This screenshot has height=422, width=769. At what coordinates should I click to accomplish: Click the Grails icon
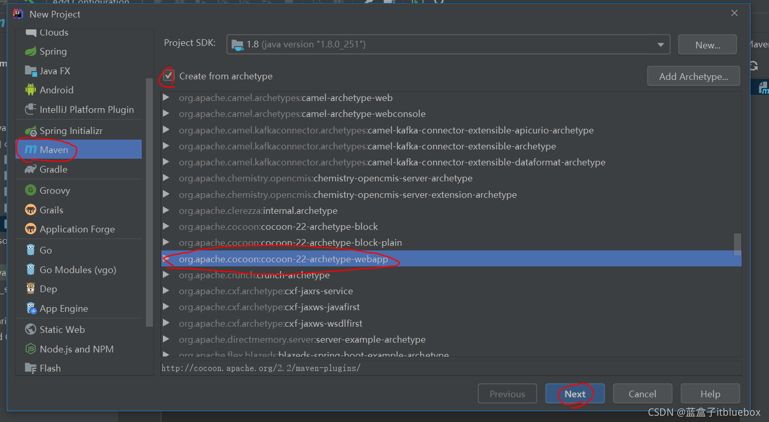(31, 210)
